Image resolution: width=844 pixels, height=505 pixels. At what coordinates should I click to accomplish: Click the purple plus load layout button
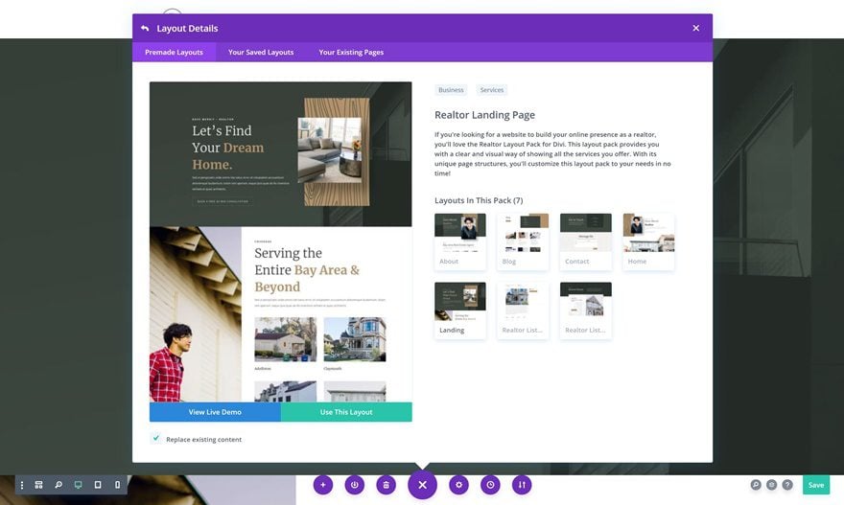click(x=323, y=485)
